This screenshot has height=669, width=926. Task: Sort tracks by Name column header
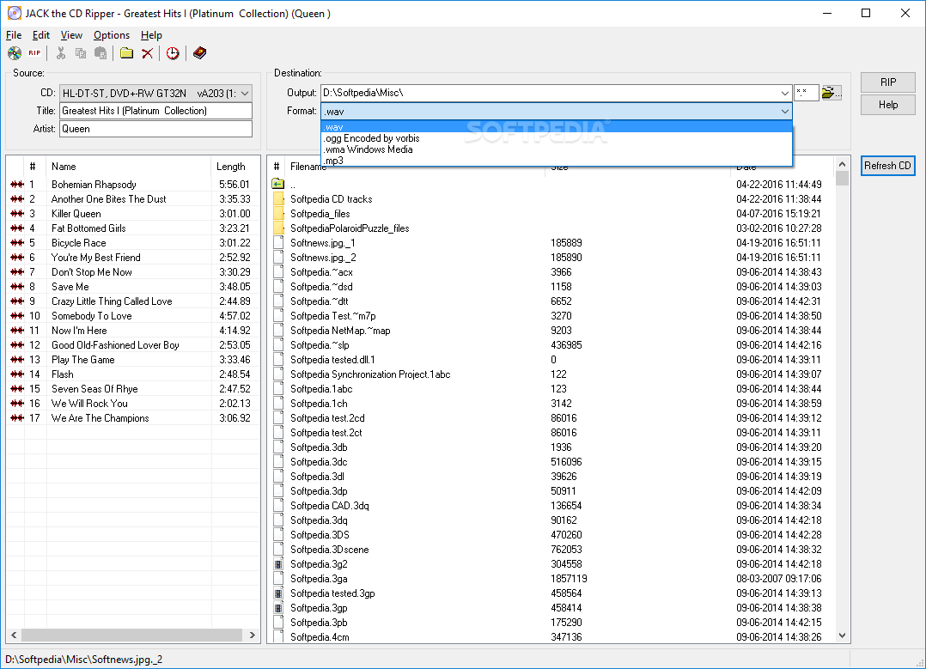point(128,167)
